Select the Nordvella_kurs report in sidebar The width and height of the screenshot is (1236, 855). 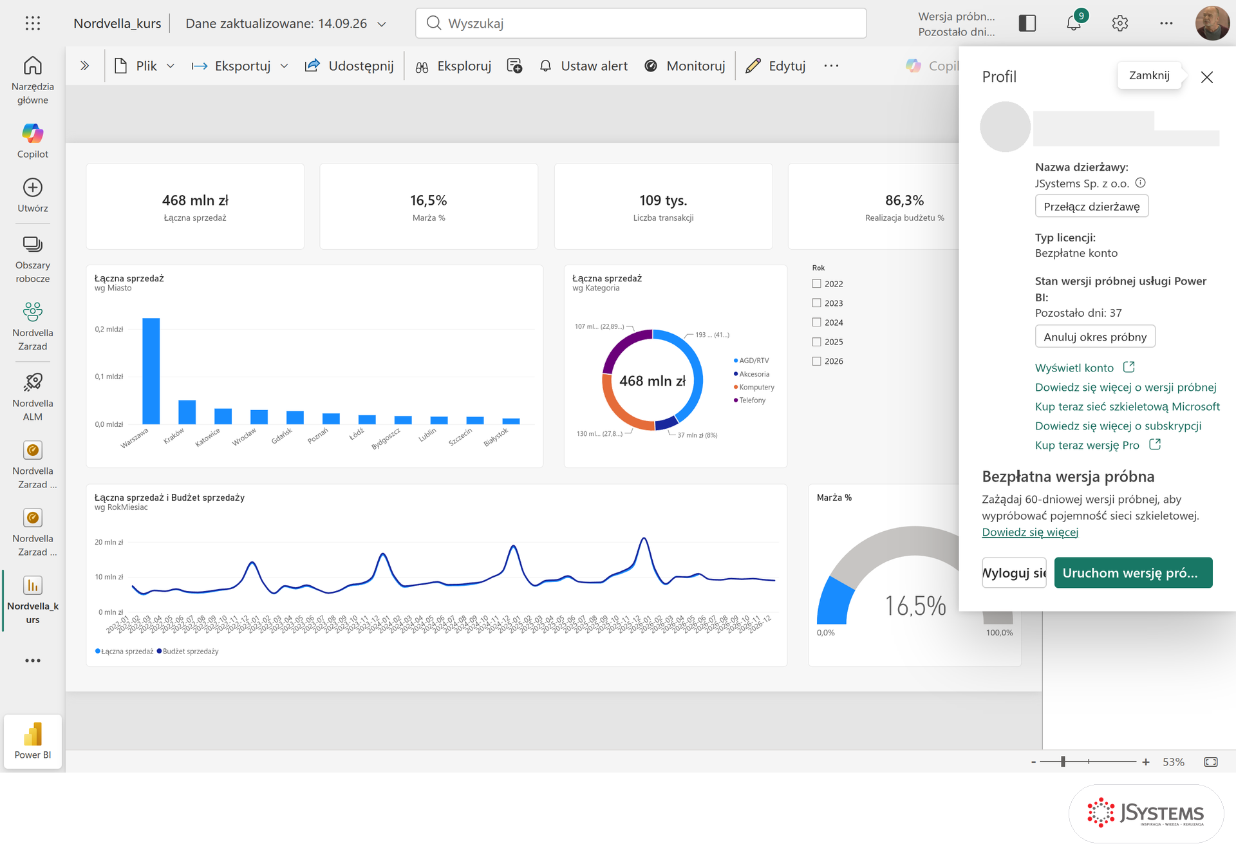pos(33,601)
